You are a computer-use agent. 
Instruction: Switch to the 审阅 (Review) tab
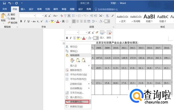(x=64, y=9)
